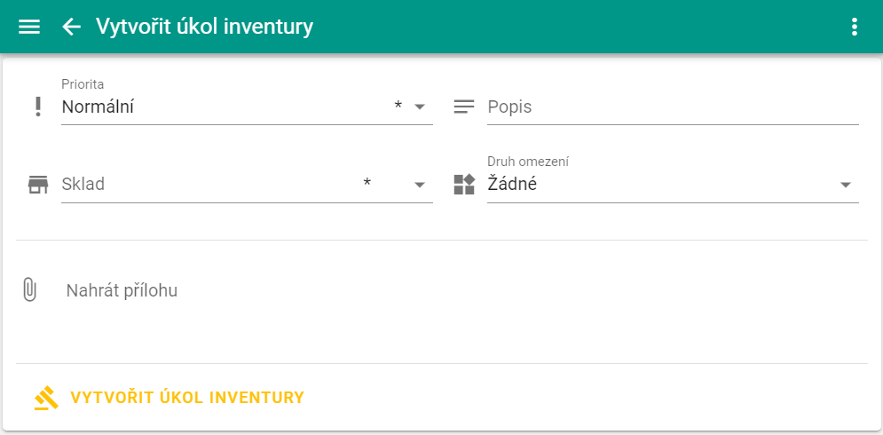The width and height of the screenshot is (883, 435).
Task: Click the gavel icon beside create button
Action: [46, 398]
